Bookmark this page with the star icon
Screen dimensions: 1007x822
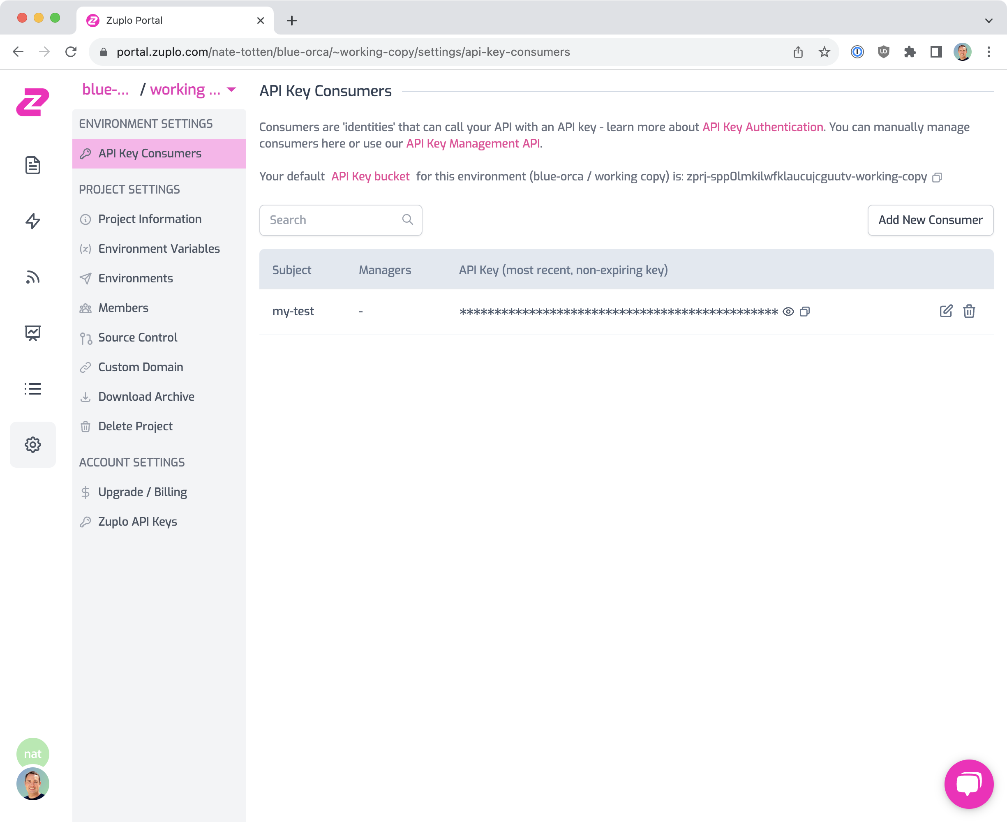(x=824, y=52)
